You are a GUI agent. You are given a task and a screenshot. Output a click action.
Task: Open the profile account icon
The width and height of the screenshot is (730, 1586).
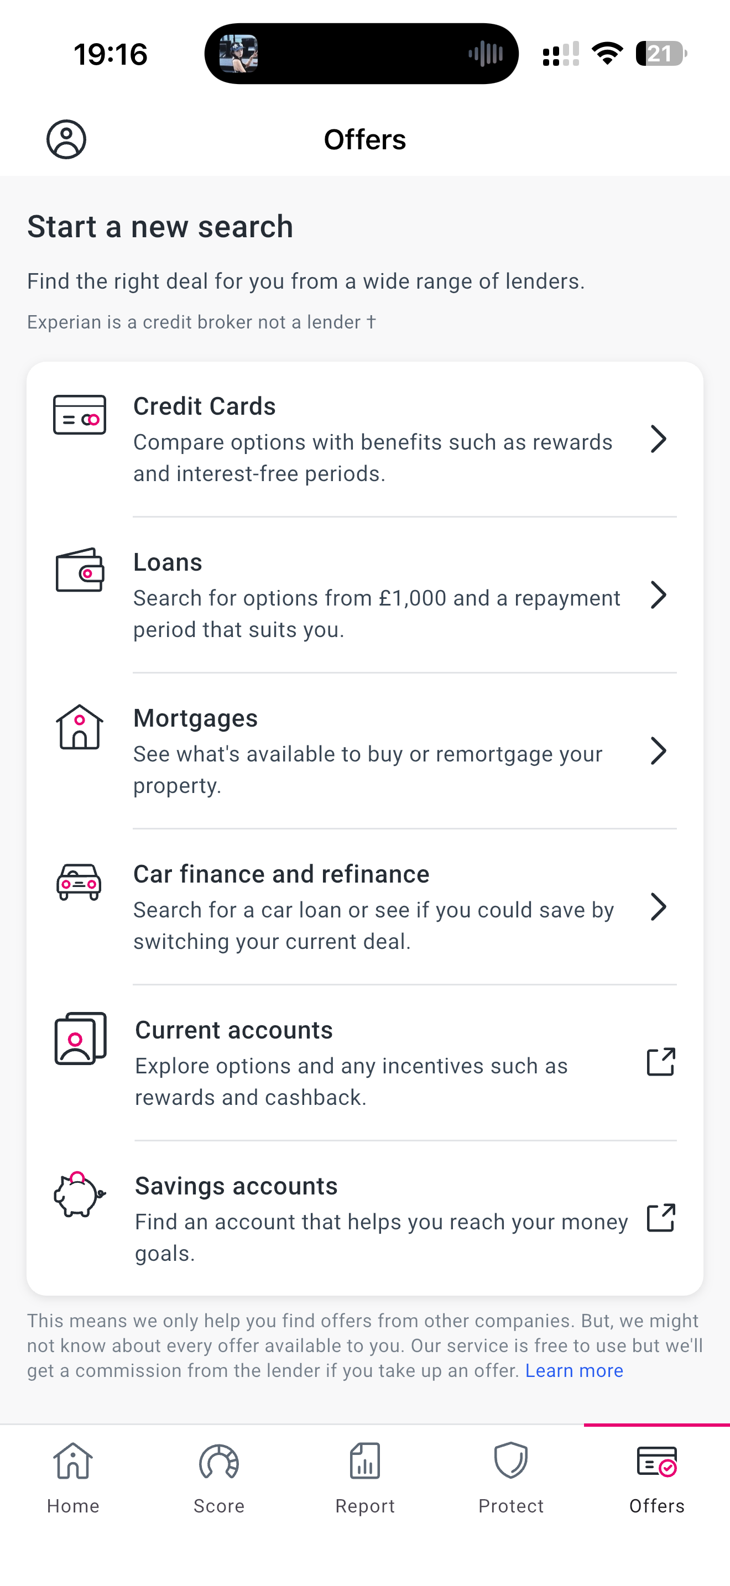(66, 139)
